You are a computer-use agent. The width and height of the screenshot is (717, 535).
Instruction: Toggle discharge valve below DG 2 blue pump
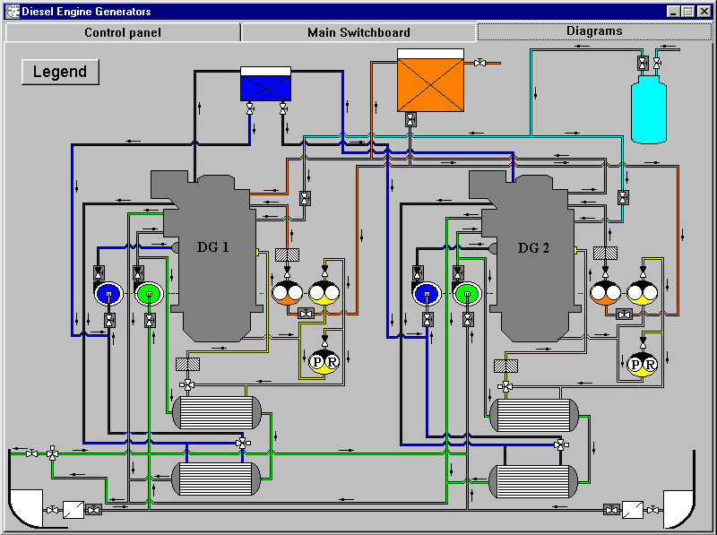pos(428,319)
